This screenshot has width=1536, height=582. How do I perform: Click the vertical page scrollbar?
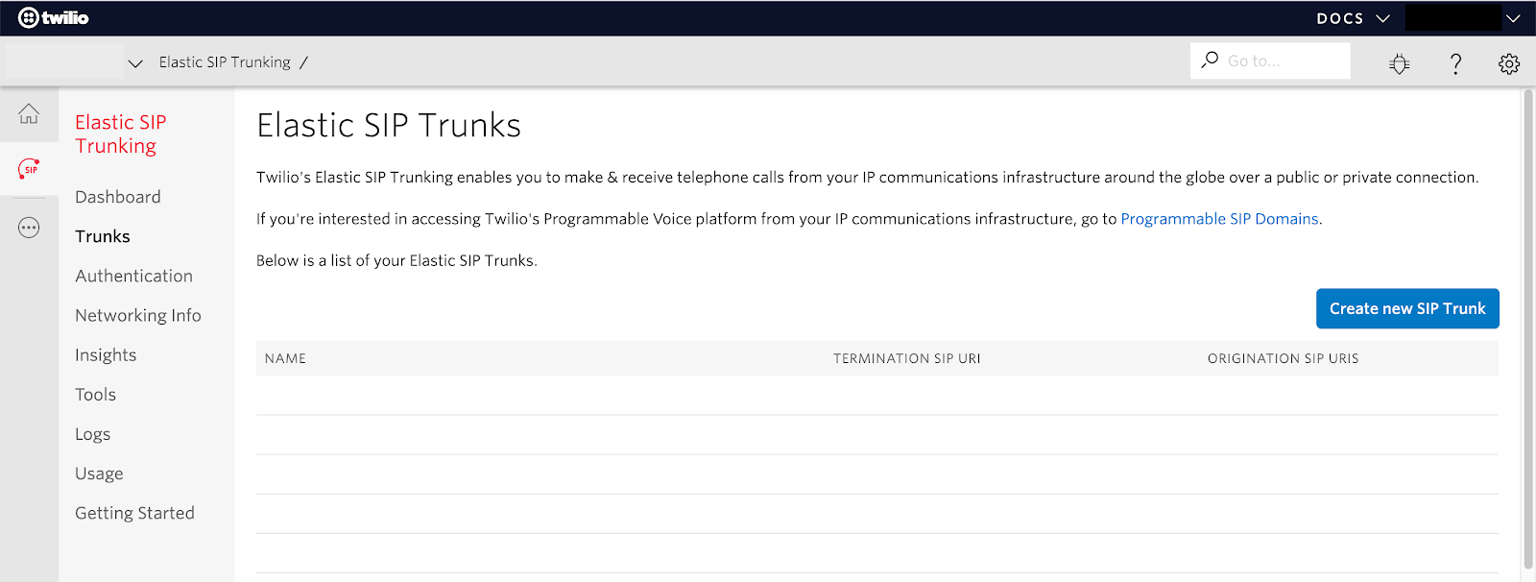click(x=1528, y=330)
